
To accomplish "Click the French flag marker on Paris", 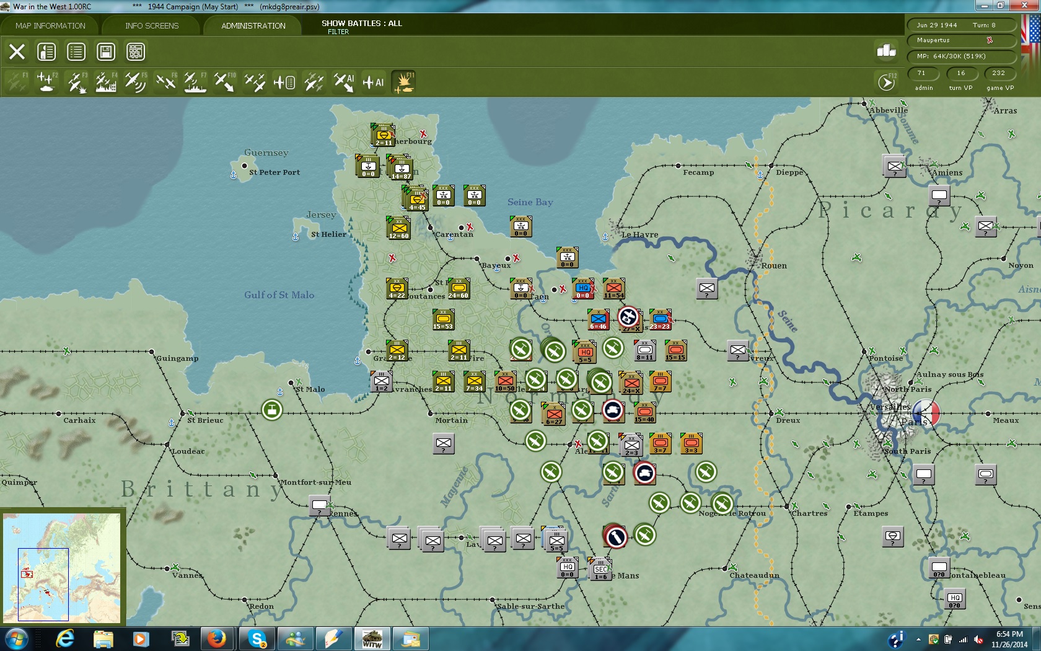I will coord(926,412).
